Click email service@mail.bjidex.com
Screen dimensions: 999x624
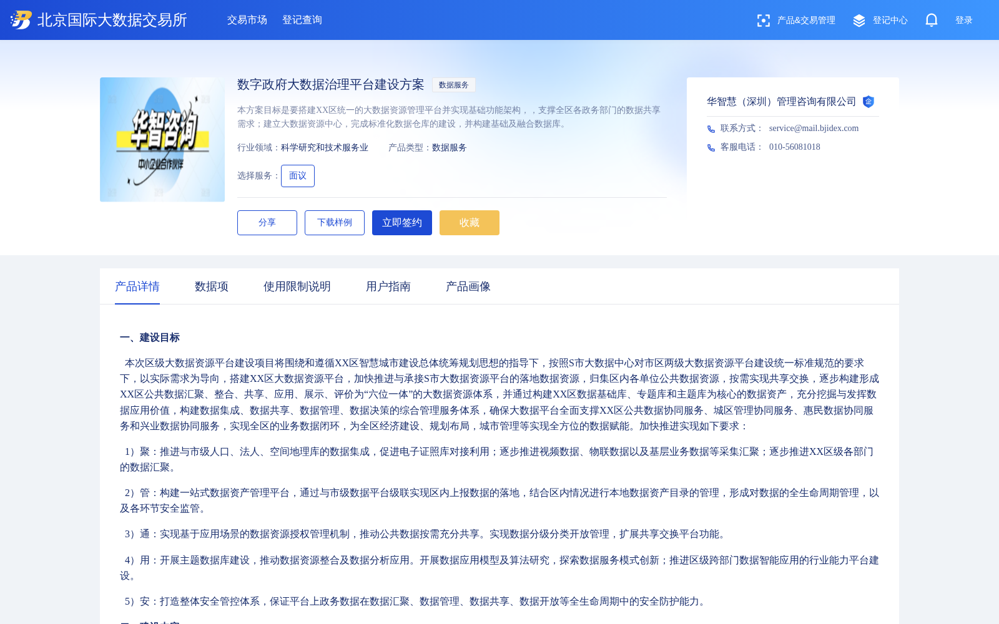(x=814, y=129)
